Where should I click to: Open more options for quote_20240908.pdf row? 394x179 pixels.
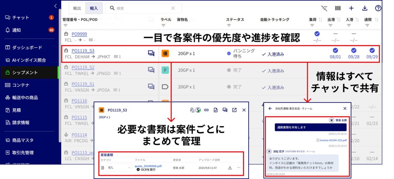pyautogui.click(x=239, y=168)
